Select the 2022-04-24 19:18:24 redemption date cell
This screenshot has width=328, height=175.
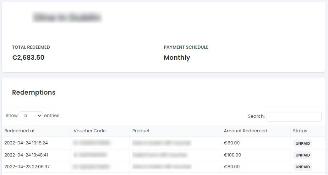click(x=26, y=143)
